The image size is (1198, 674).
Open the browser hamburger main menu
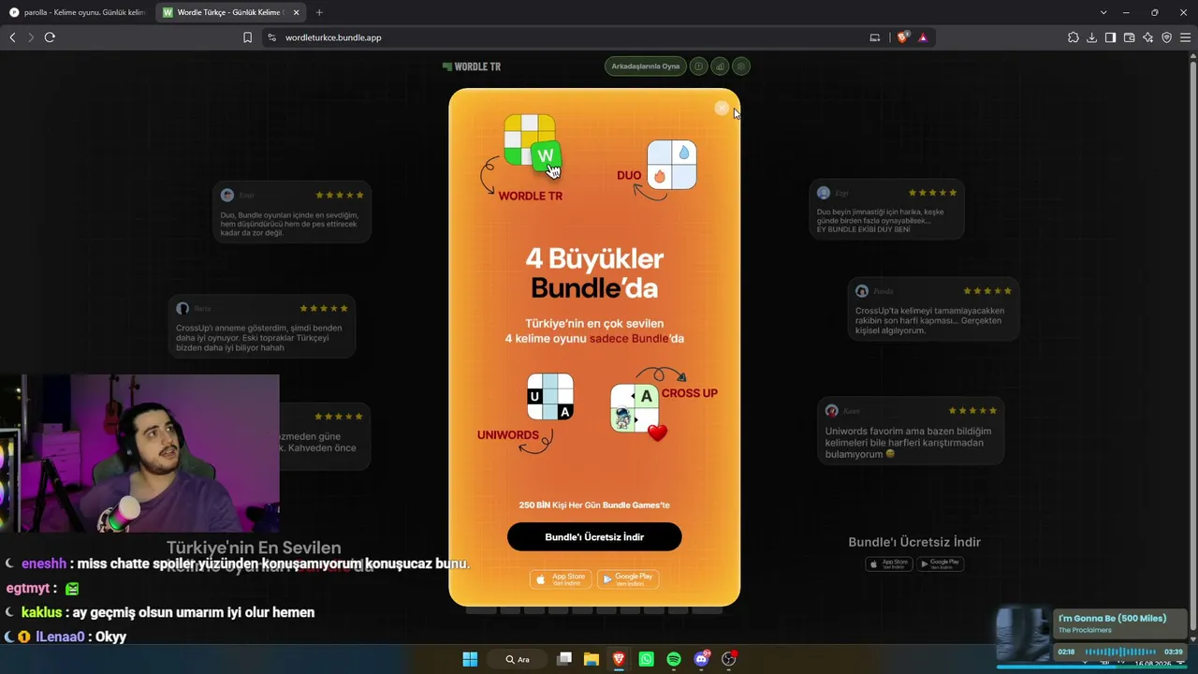coord(1185,37)
